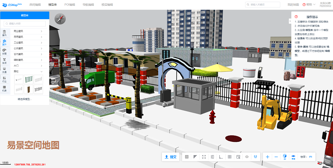Click the 请选择模型 (select a model) placeholder text
333x168 pixels.
(25, 99)
